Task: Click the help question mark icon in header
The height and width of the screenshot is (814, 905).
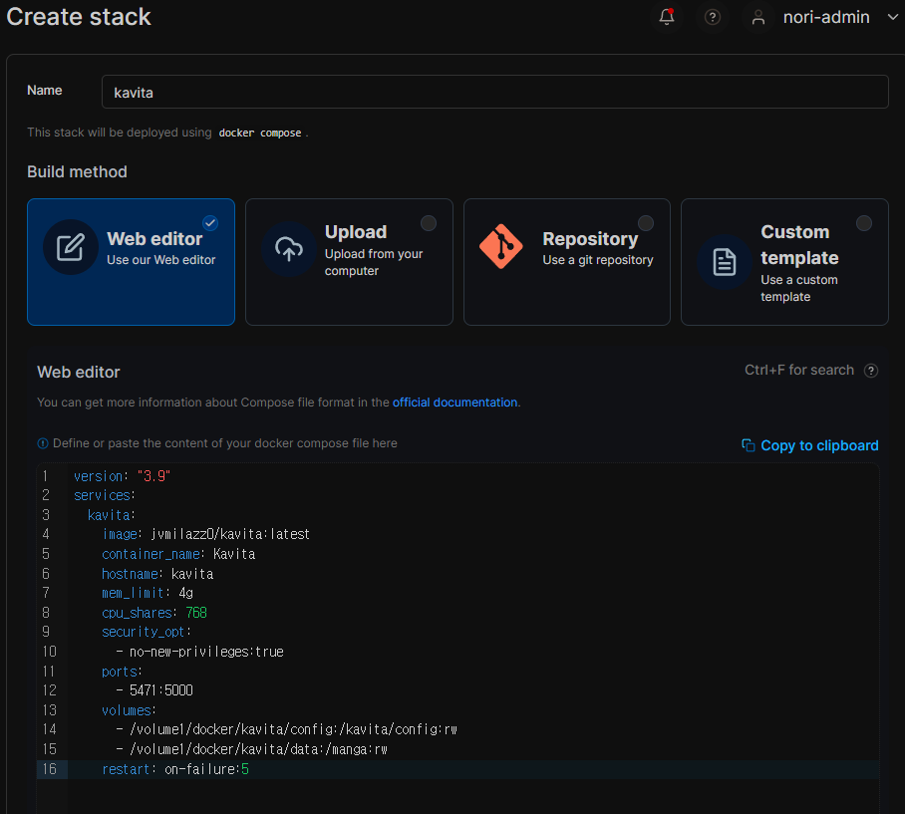Action: pos(713,17)
